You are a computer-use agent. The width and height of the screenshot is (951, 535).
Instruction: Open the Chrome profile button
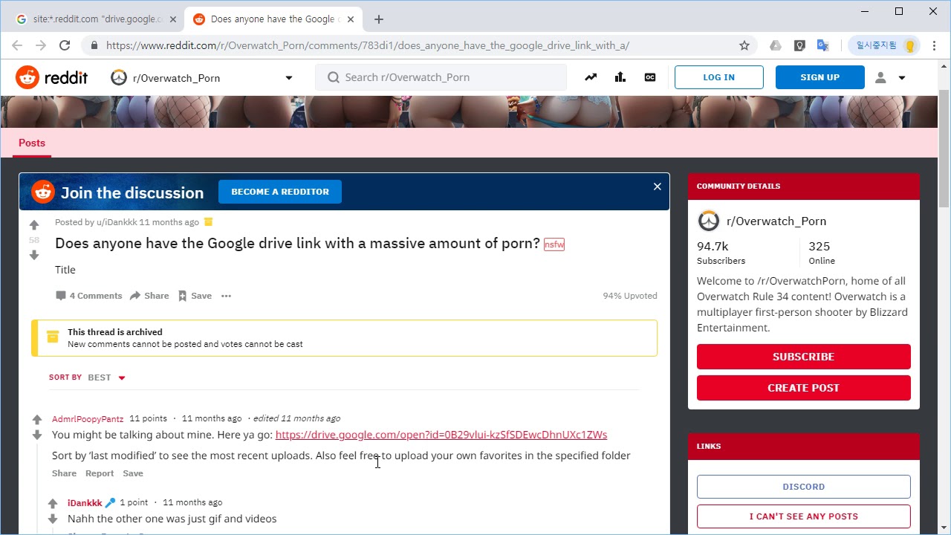(884, 45)
